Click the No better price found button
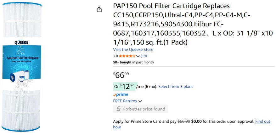This screenshot has width=276, height=135. pos(140,109)
